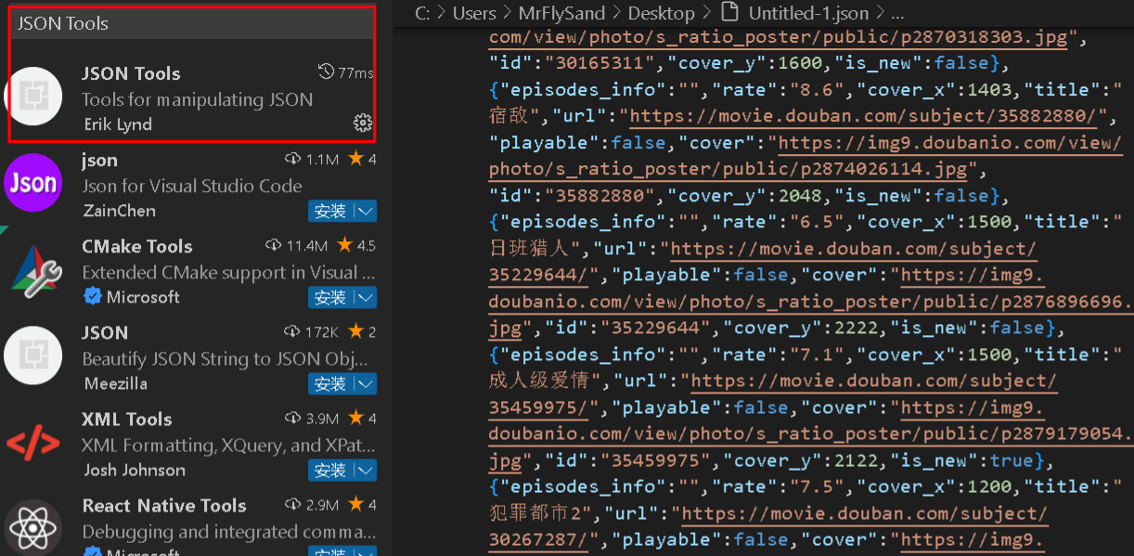
Task: Click the download icon of React Native Tools
Action: click(x=293, y=505)
